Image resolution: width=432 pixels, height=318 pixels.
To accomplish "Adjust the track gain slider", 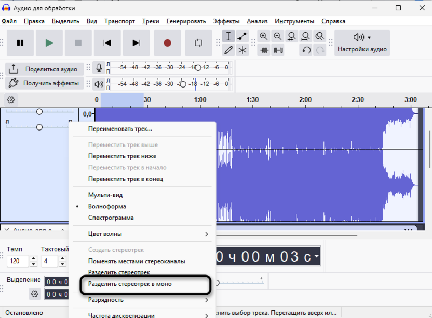I will pos(39,111).
